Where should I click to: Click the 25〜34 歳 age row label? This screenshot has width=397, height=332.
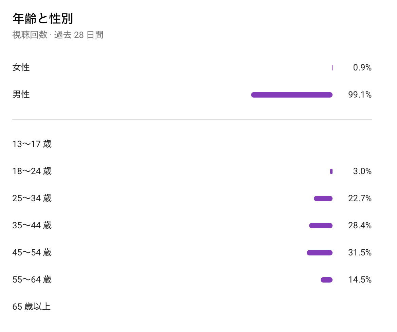(x=32, y=198)
